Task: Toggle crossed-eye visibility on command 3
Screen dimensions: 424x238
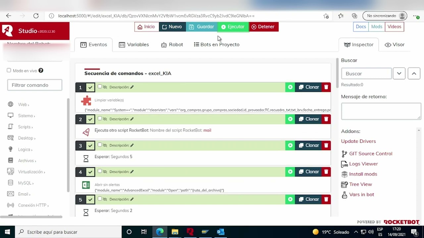Action: coord(105,145)
